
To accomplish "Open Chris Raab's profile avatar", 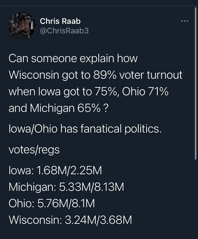I will pyautogui.click(x=22, y=26).
